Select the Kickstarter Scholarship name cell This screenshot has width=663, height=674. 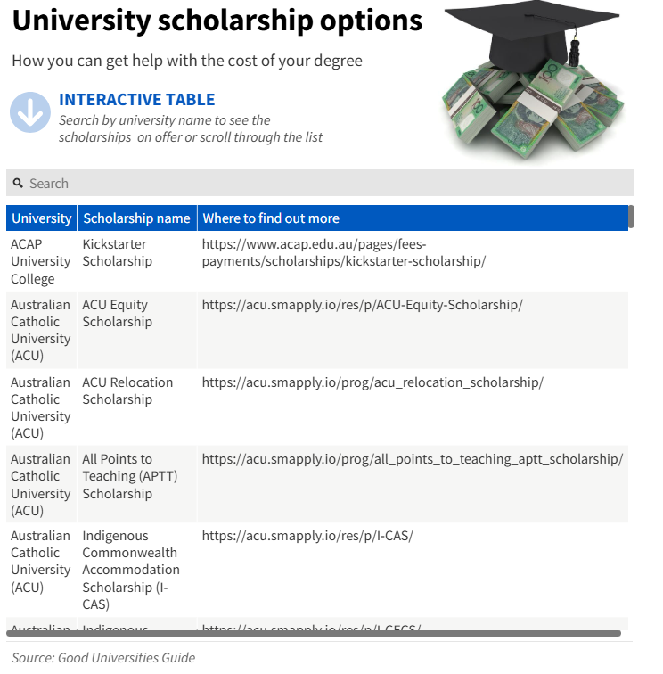point(117,252)
